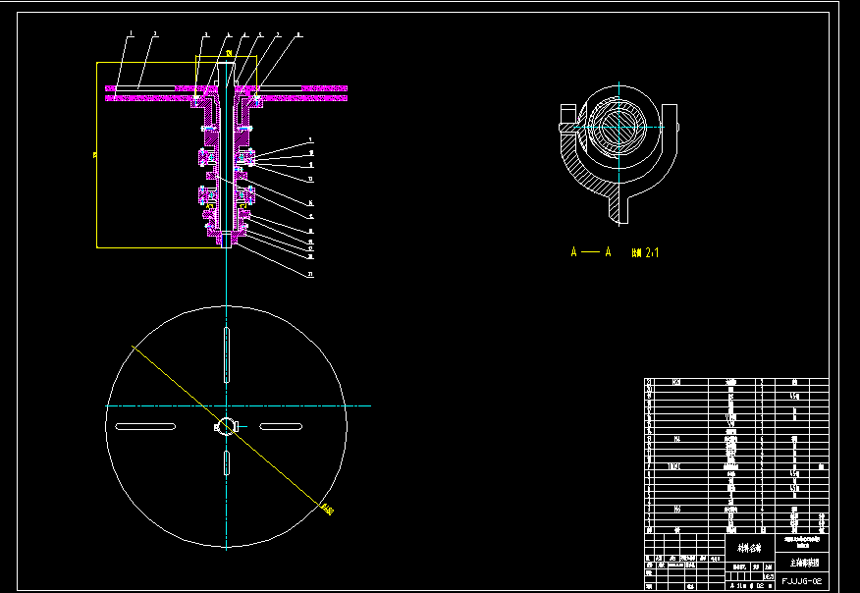Pick the top vertical slot in the disc
Image resolution: width=860 pixels, height=593 pixels.
227,355
